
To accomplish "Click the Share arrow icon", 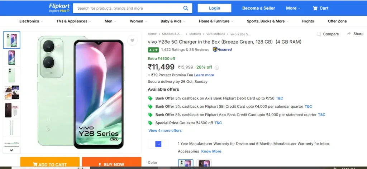I will [349, 34].
